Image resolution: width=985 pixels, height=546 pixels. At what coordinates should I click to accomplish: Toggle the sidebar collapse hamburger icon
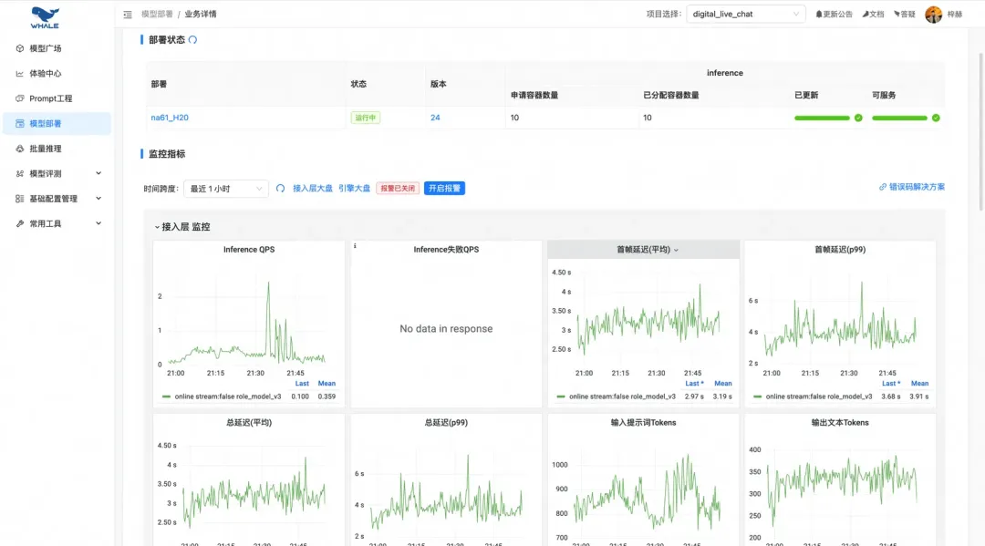coord(128,15)
